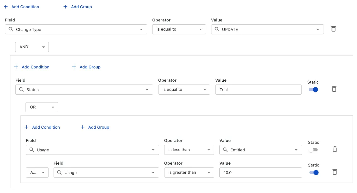Open the is greater than operator dropdown

tap(189, 173)
